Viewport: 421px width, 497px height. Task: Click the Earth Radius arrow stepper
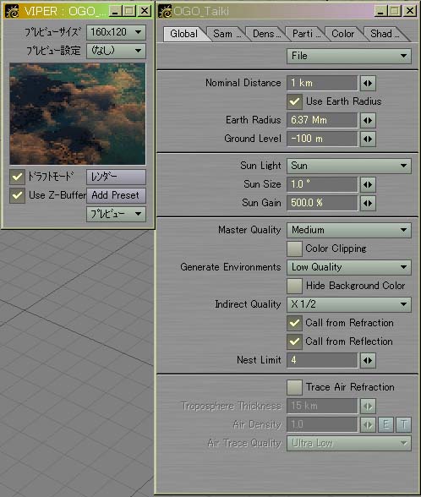point(368,120)
